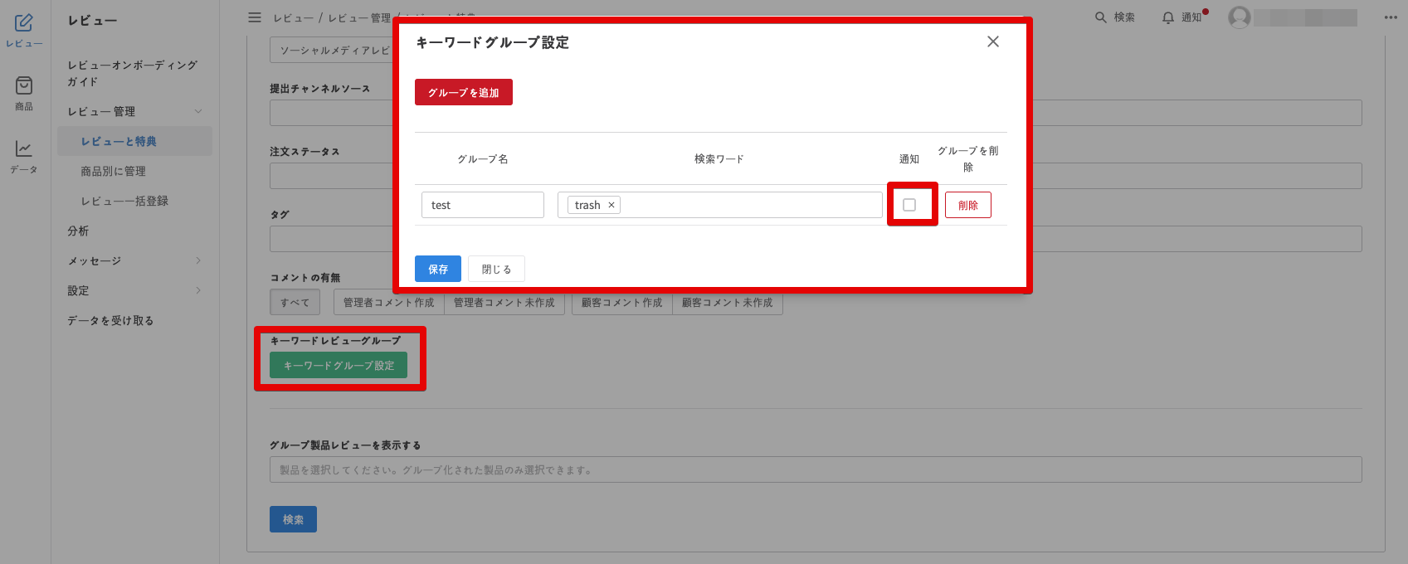Close the キーワードグループ設定 dialog
This screenshot has height=564, width=1408.
click(992, 41)
